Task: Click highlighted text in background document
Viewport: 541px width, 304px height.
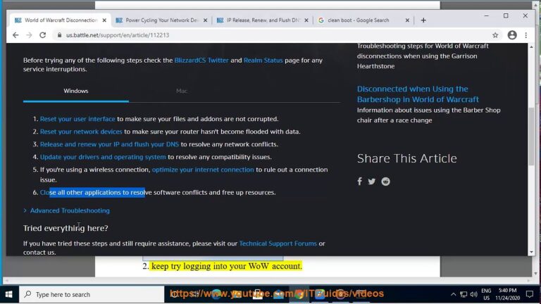Action: click(227, 266)
